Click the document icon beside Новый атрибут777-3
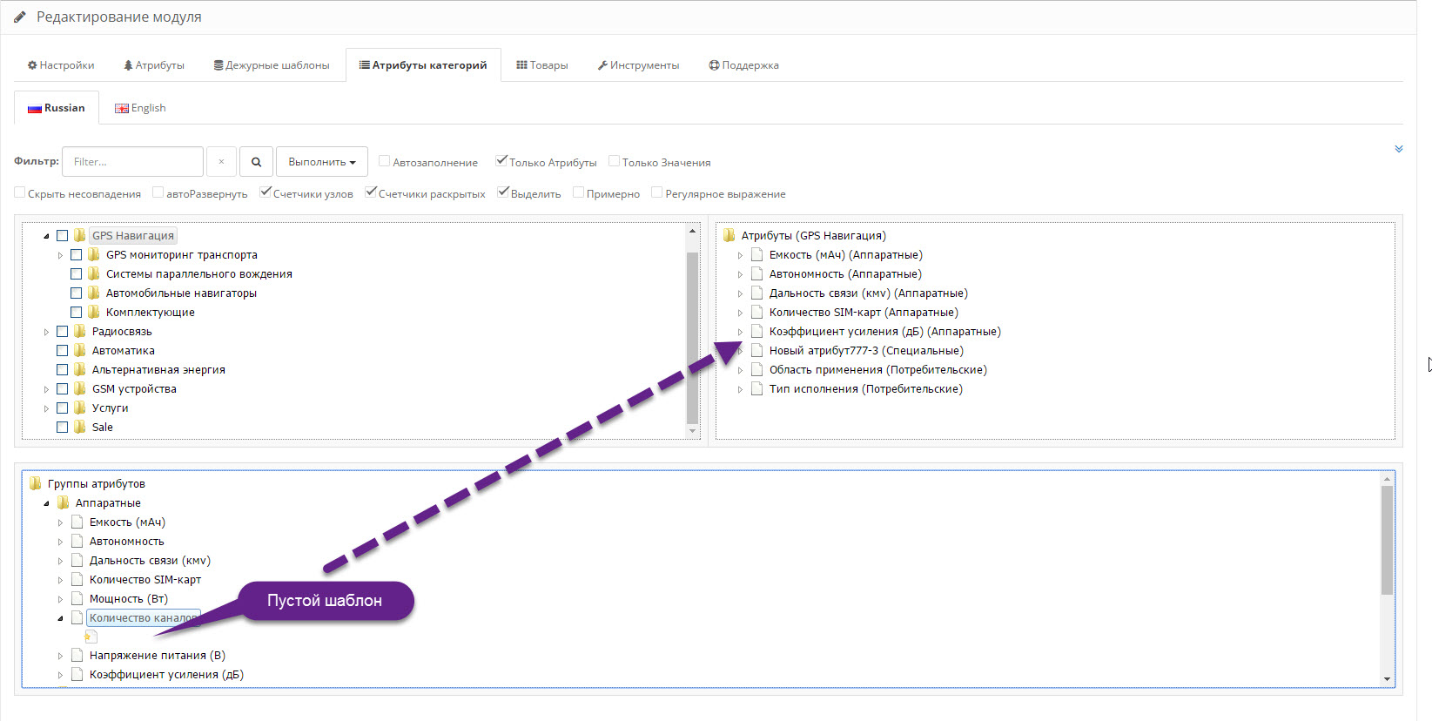The height and width of the screenshot is (721, 1432). [x=756, y=351]
